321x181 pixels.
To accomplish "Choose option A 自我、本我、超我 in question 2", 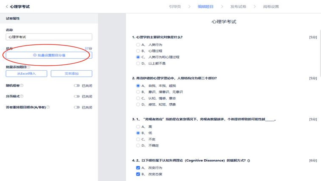I will (x=138, y=86).
